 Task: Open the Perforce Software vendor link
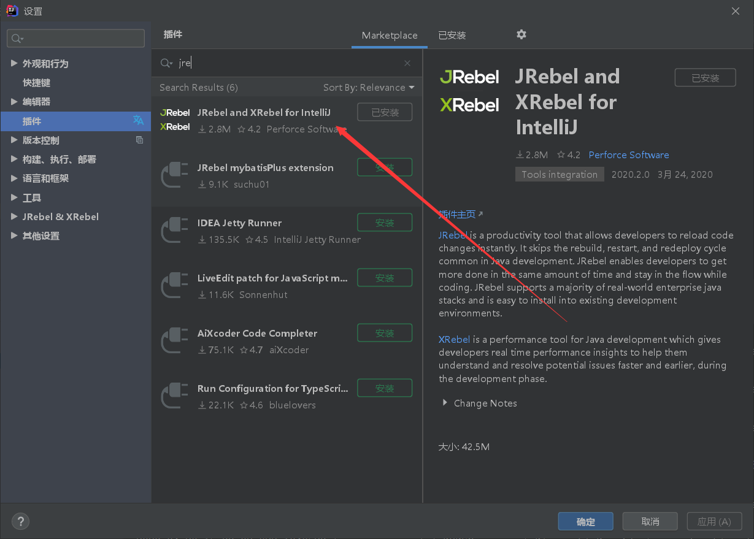629,155
